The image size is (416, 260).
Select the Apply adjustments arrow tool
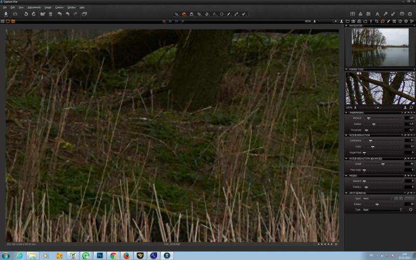pos(243,14)
